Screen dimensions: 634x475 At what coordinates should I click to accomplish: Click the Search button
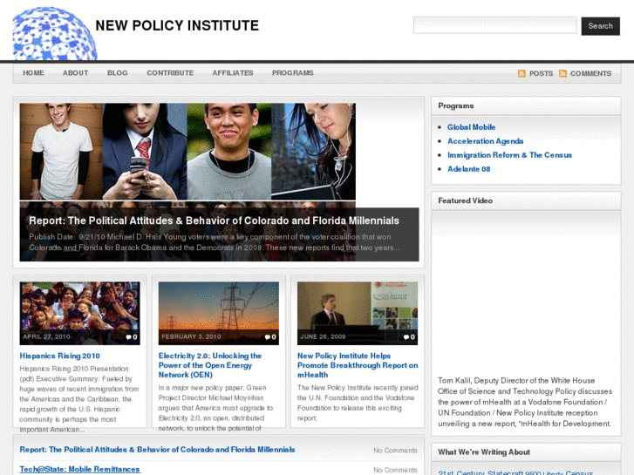point(601,26)
